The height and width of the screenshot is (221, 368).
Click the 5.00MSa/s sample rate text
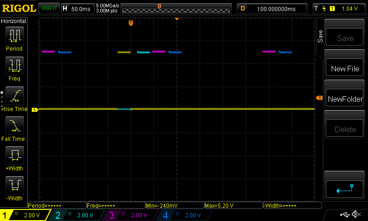(108, 6)
